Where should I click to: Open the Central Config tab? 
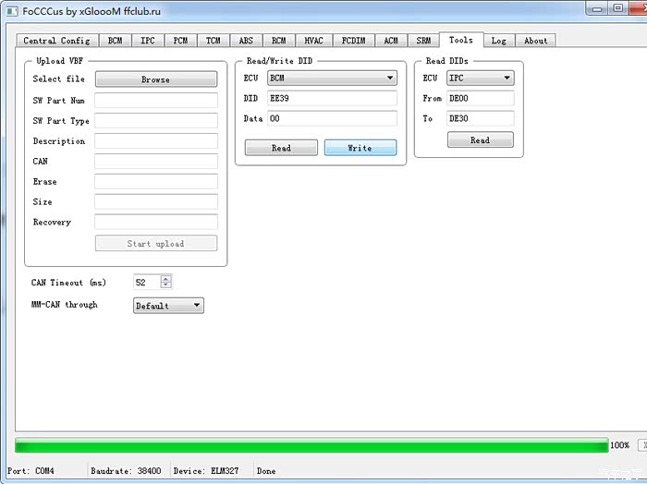(56, 41)
